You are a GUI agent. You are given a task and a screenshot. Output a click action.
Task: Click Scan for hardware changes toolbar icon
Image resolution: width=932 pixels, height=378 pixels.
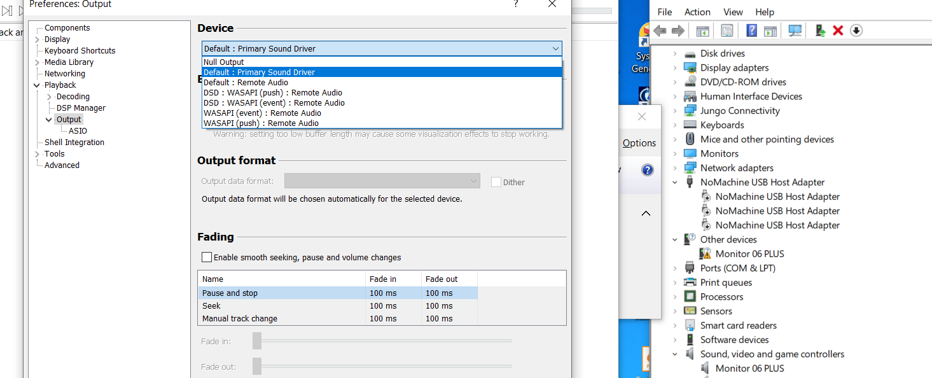795,31
